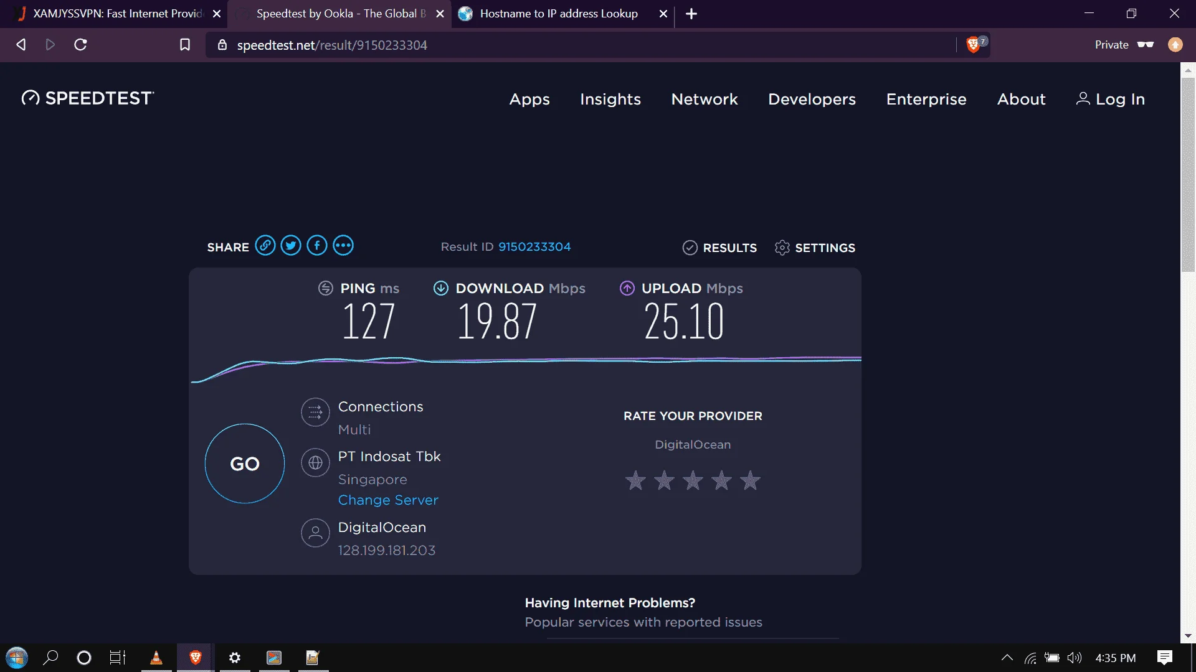Screen dimensions: 1196x672
Task: Open the RESULTS page
Action: click(719, 248)
